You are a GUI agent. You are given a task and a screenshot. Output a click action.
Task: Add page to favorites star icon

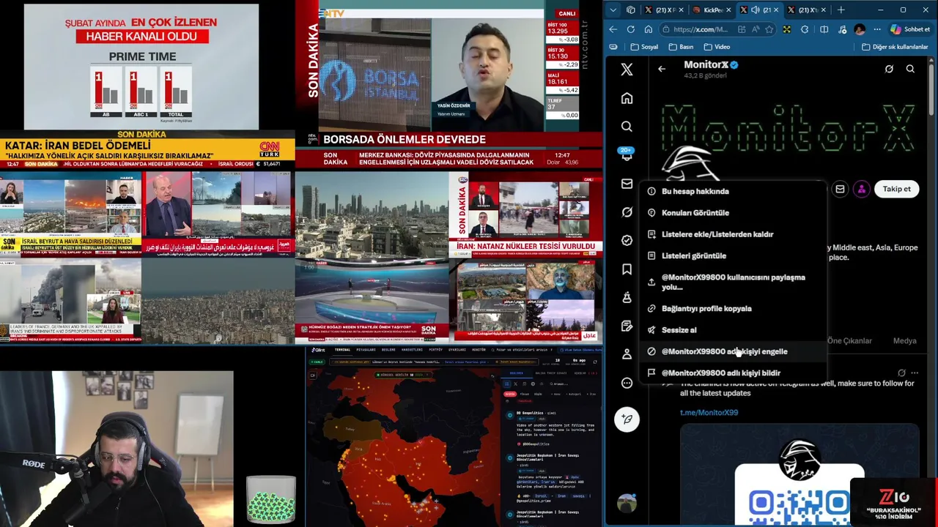(x=769, y=29)
